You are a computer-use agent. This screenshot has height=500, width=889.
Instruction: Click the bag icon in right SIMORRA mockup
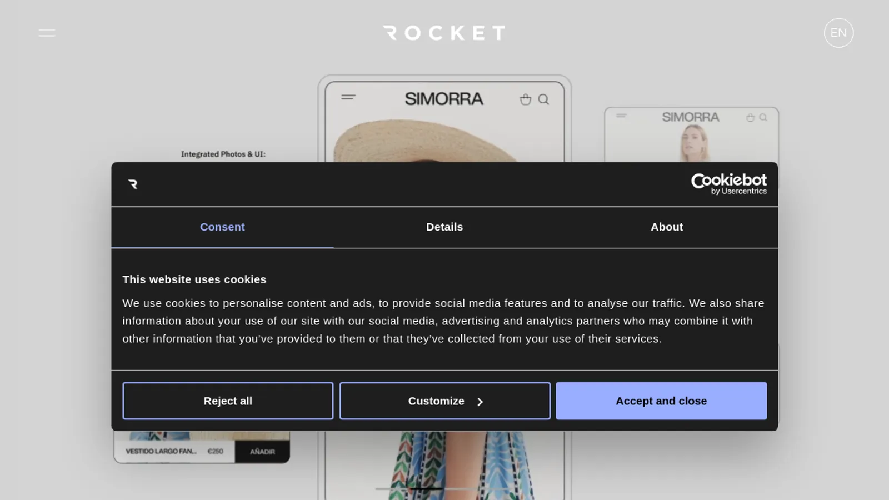(x=750, y=117)
